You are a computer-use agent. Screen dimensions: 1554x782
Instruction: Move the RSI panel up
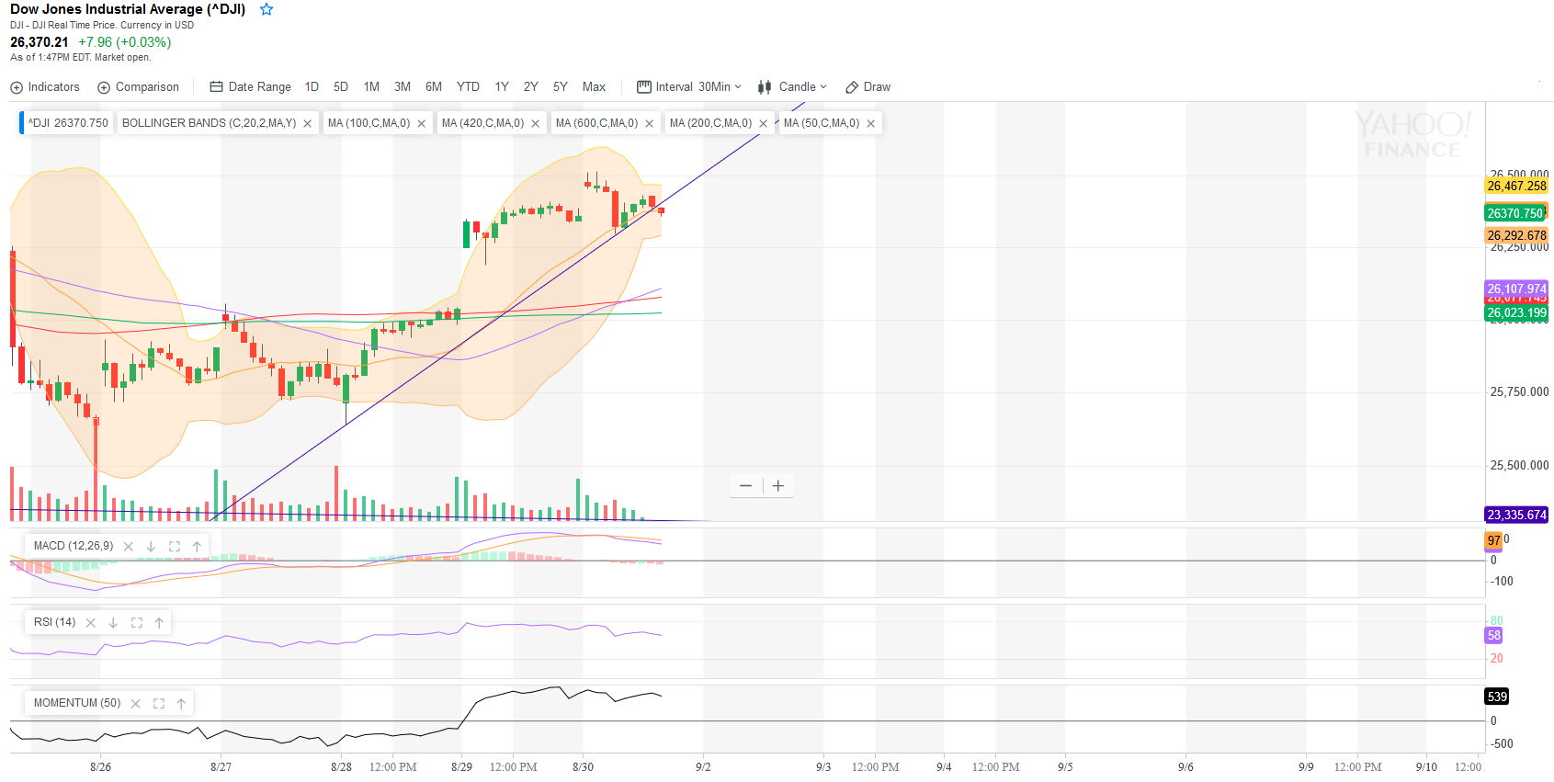tap(159, 623)
